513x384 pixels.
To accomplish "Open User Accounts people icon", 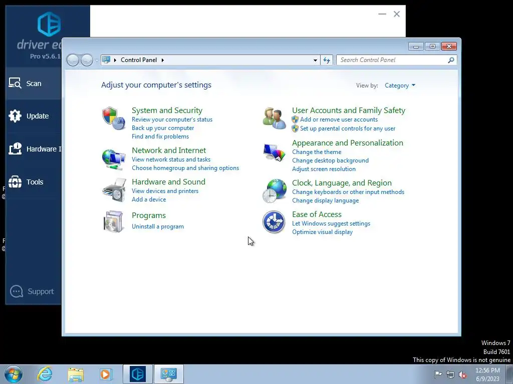I will point(274,118).
